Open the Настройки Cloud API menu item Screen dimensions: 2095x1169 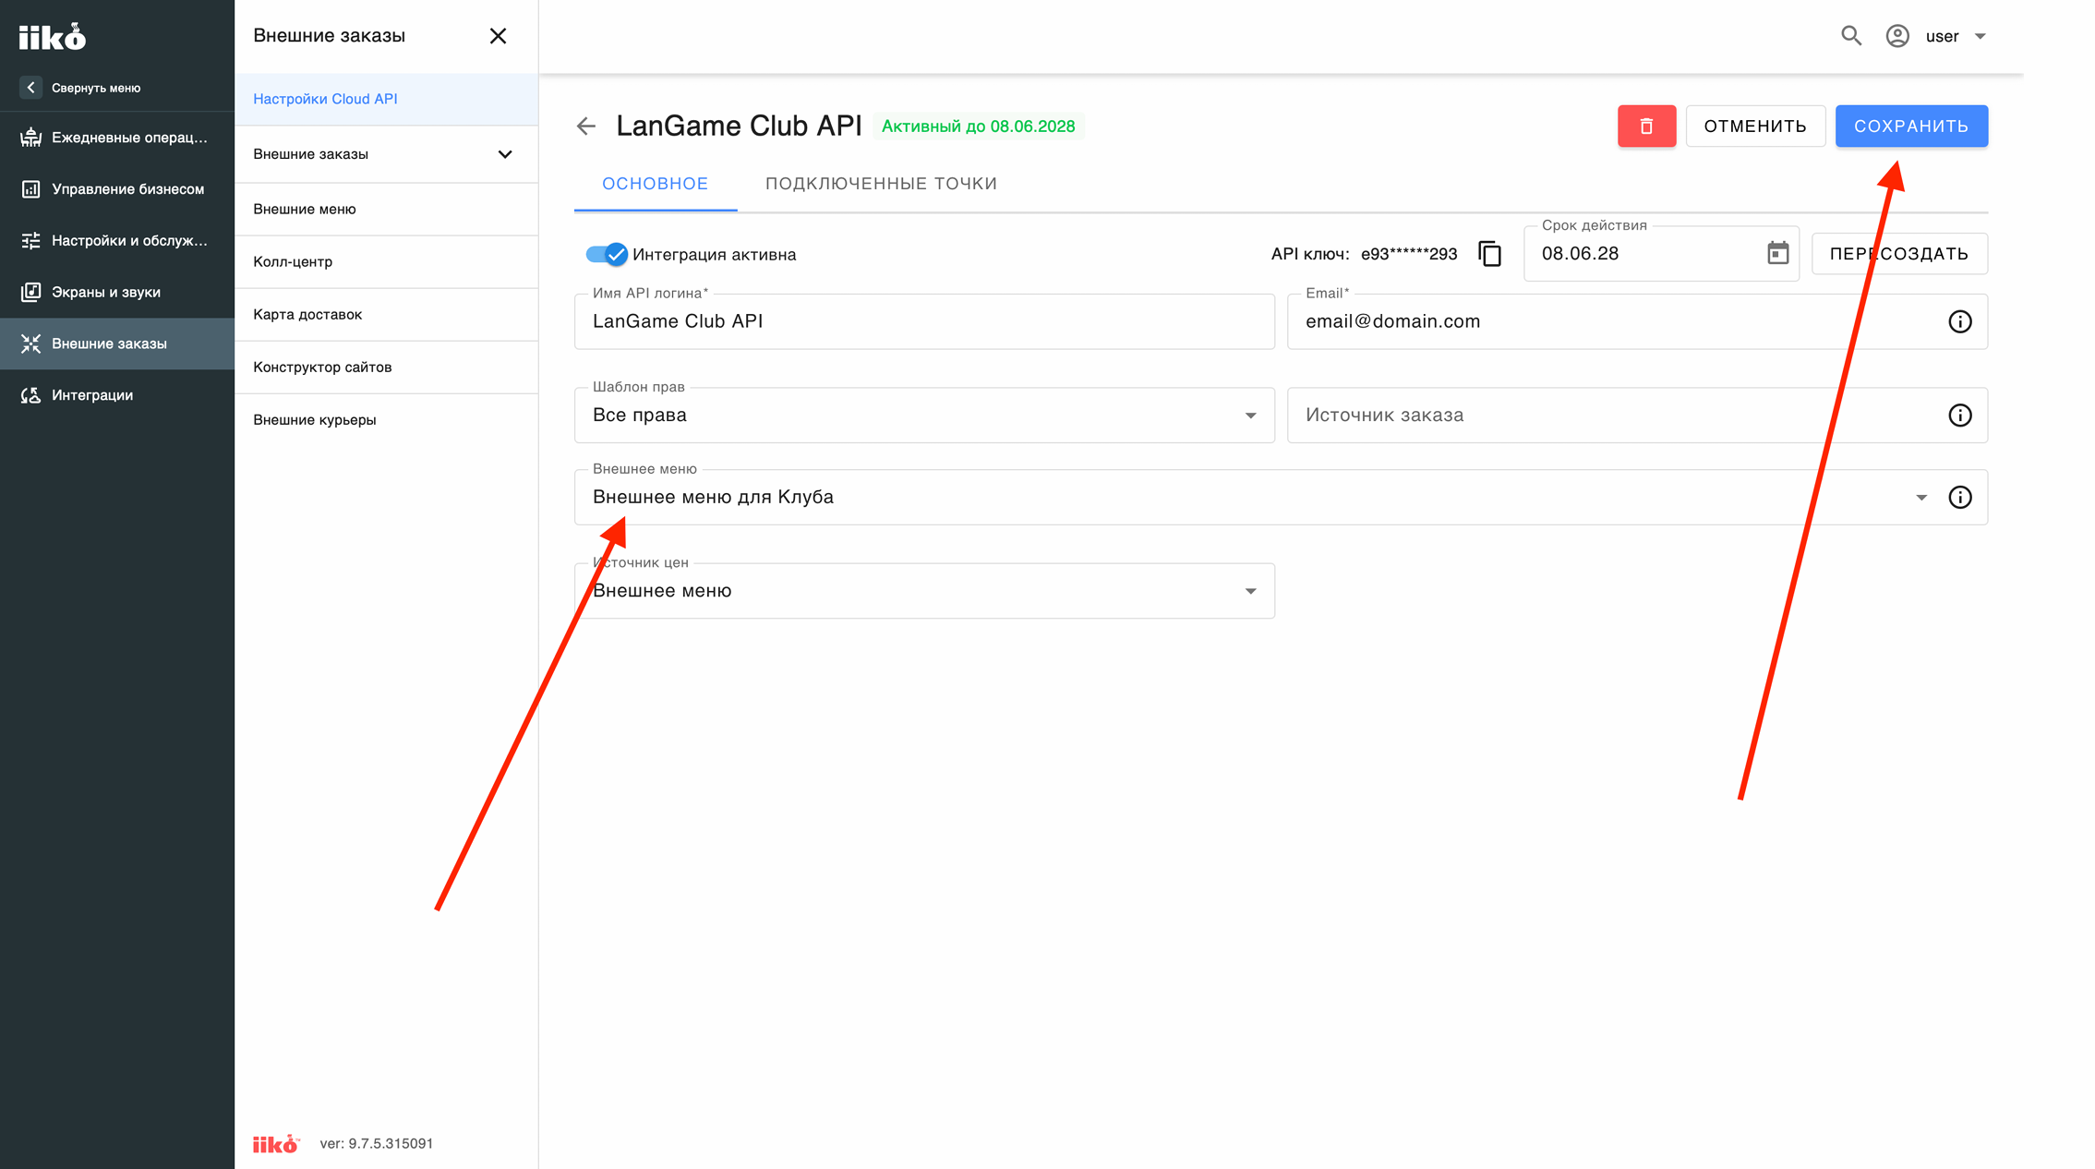point(386,99)
